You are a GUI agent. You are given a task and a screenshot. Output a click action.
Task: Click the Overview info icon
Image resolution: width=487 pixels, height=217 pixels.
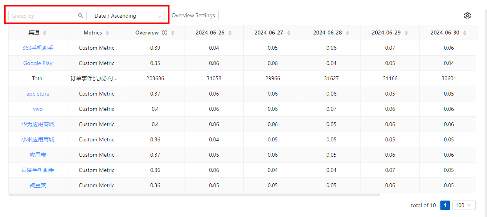pos(165,33)
